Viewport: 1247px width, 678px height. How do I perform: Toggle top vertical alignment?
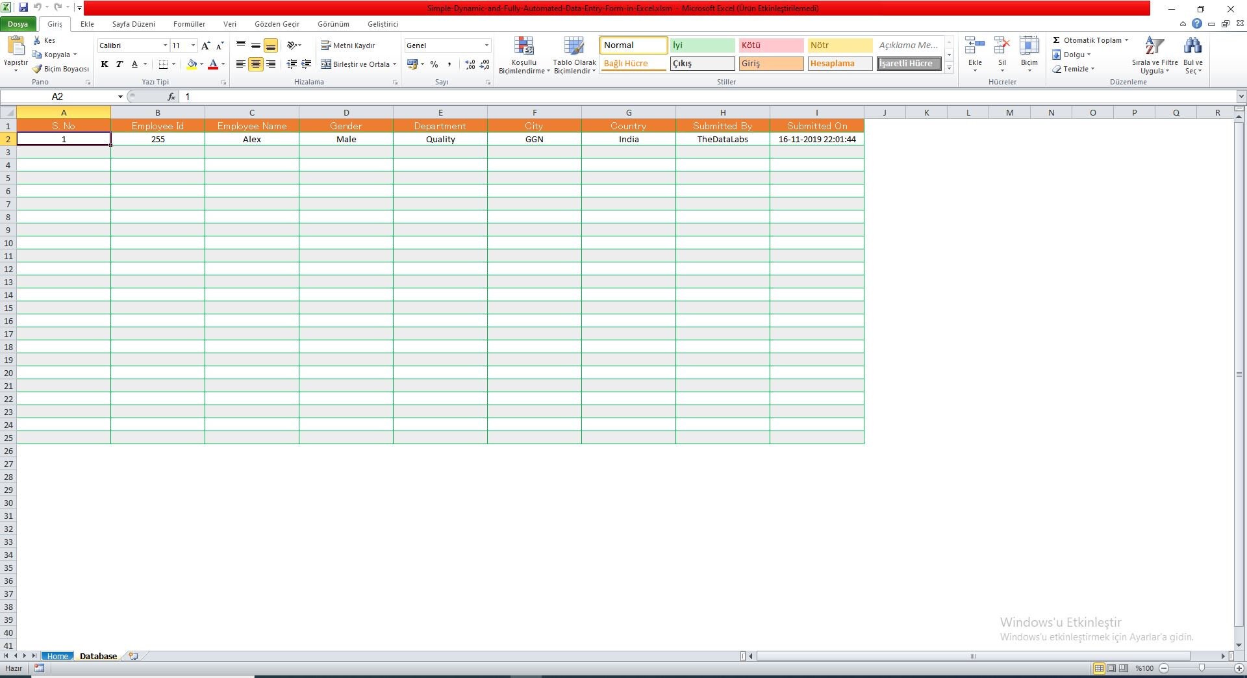pos(241,45)
